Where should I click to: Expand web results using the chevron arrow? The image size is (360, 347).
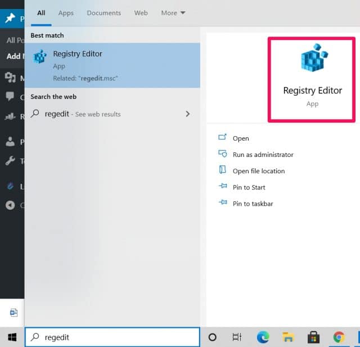pos(188,114)
